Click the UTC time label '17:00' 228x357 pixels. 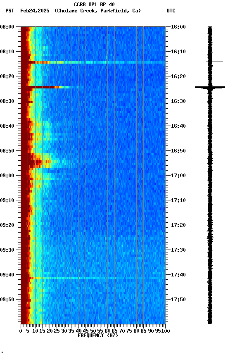(x=178, y=176)
